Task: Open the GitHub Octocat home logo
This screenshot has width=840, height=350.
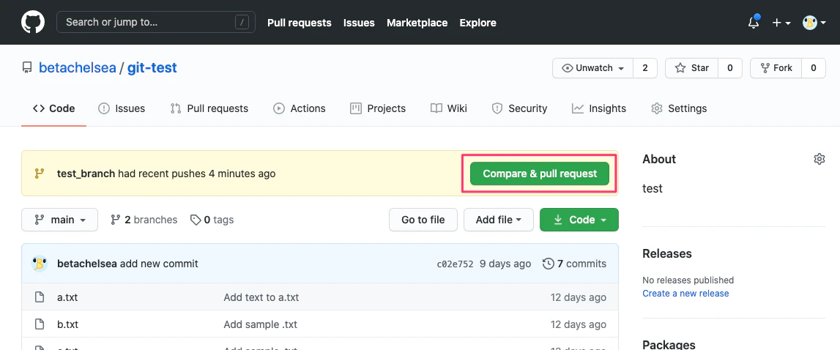Action: point(33,23)
